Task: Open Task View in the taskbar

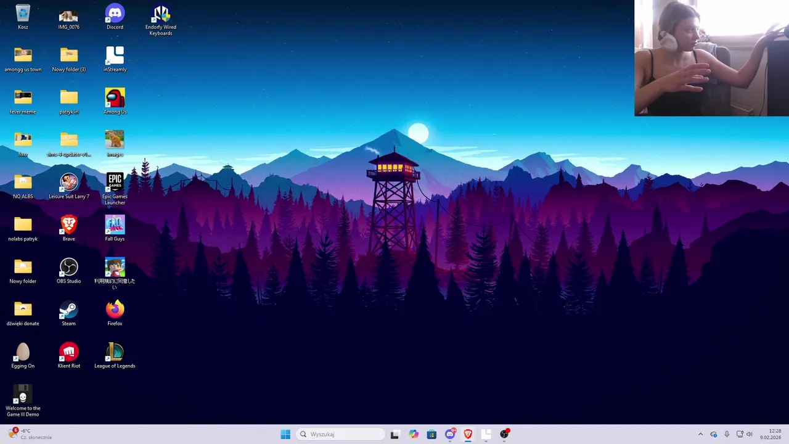Action: click(394, 434)
